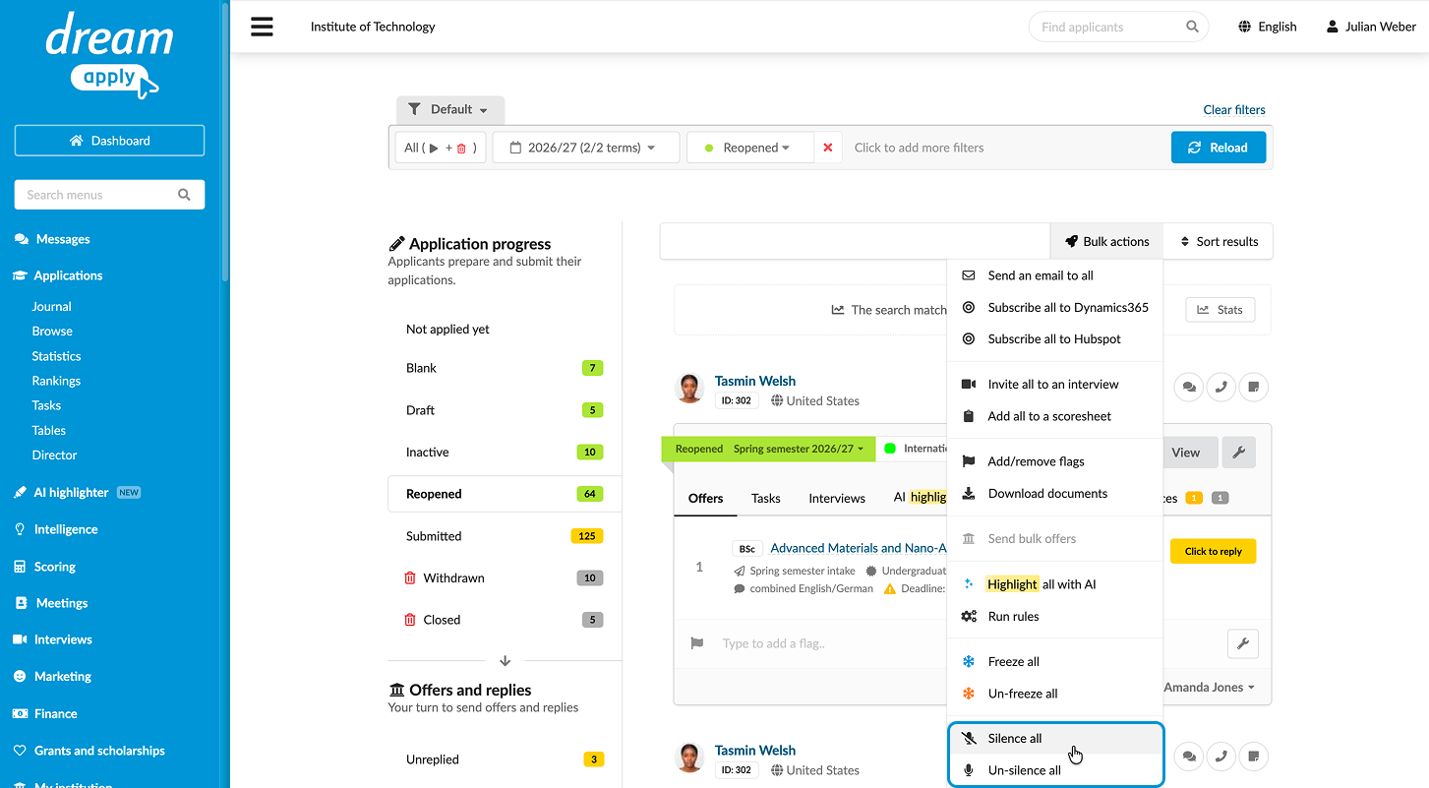Open the Default filter preset dropdown
This screenshot has height=788, width=1429.
[x=450, y=109]
